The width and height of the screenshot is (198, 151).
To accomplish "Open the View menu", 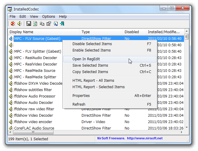I will click(34, 17).
